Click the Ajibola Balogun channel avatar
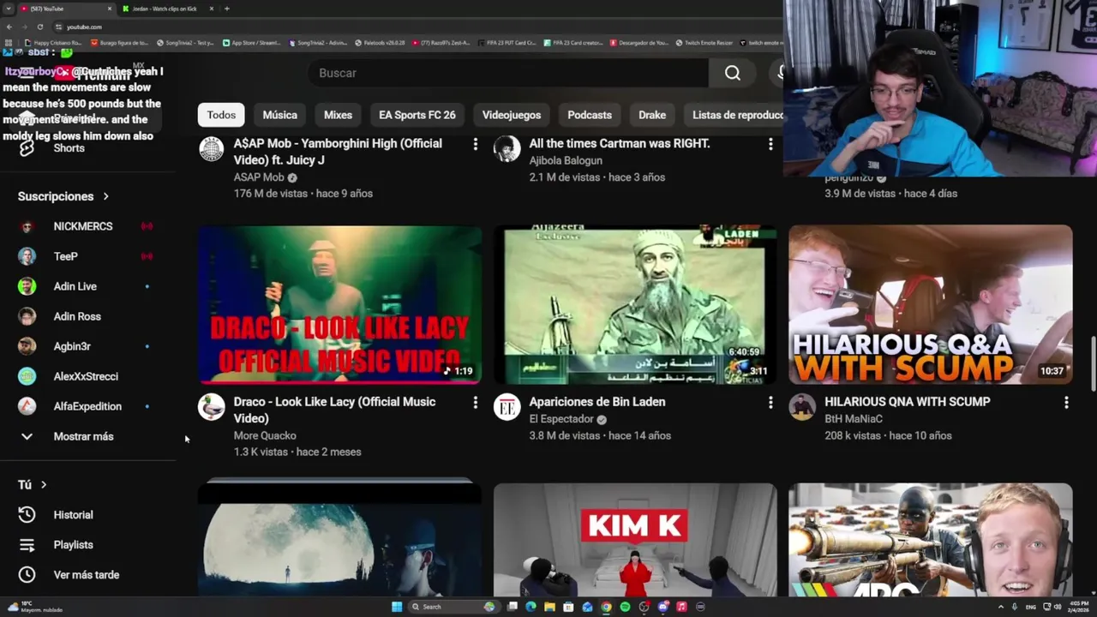1097x617 pixels. tap(507, 149)
